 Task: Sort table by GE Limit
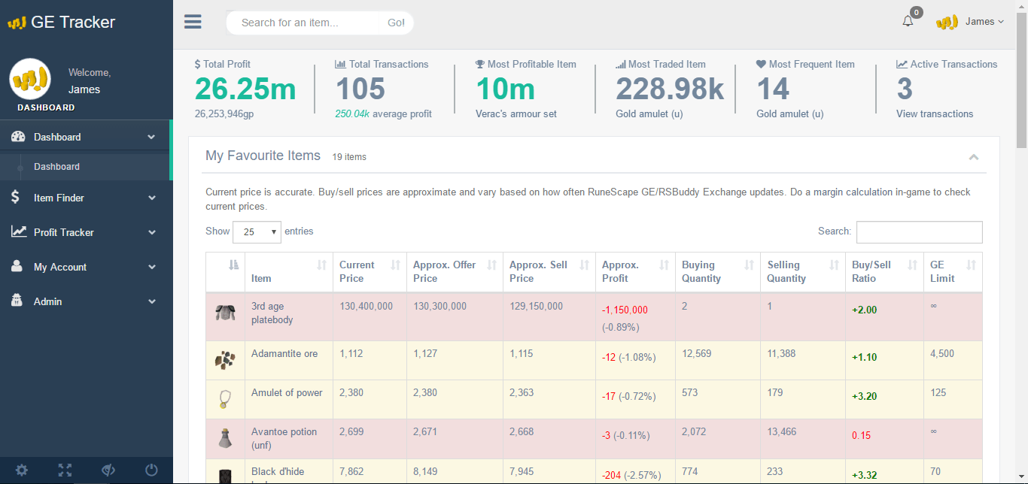[x=953, y=271]
